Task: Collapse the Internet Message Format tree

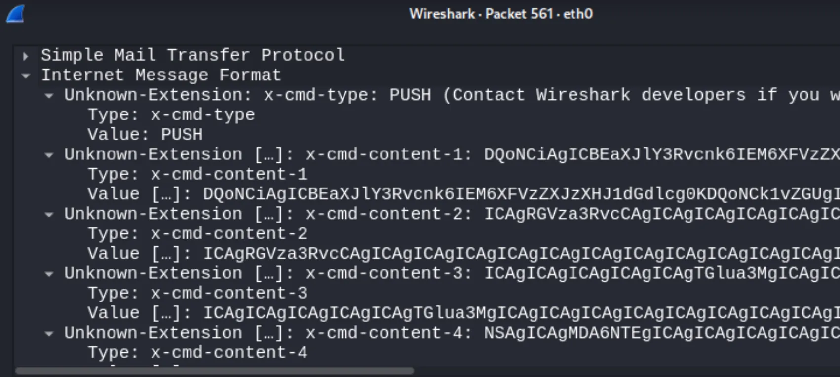Action: click(26, 75)
